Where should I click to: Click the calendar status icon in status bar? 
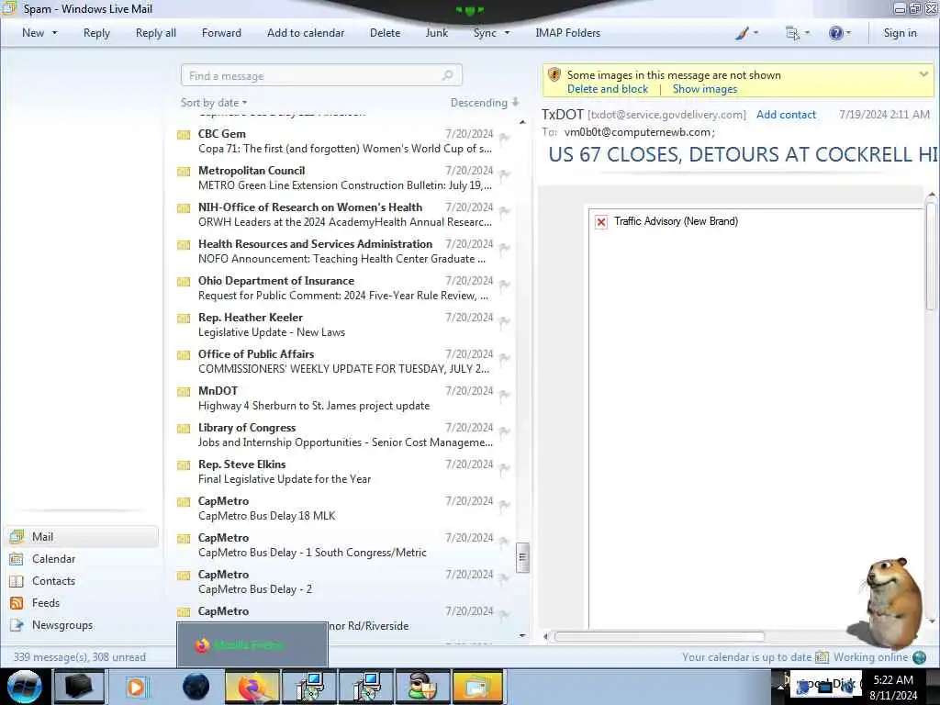tap(822, 657)
